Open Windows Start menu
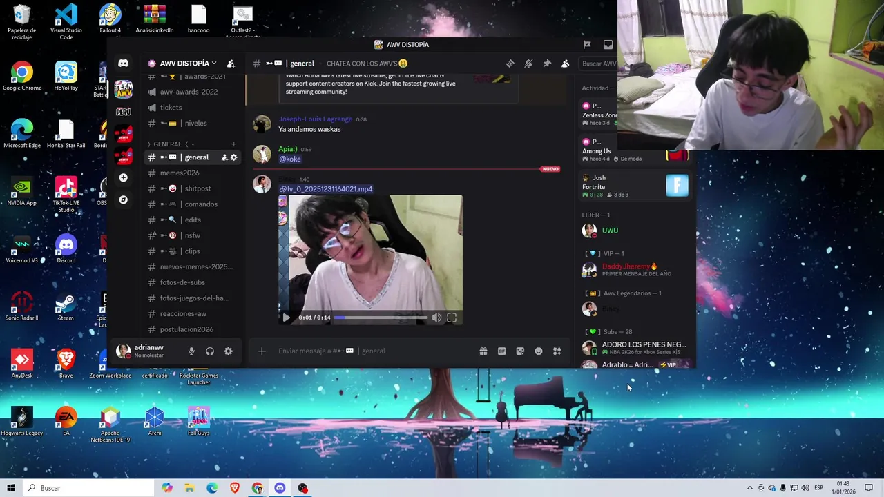The image size is (884, 497). point(10,488)
